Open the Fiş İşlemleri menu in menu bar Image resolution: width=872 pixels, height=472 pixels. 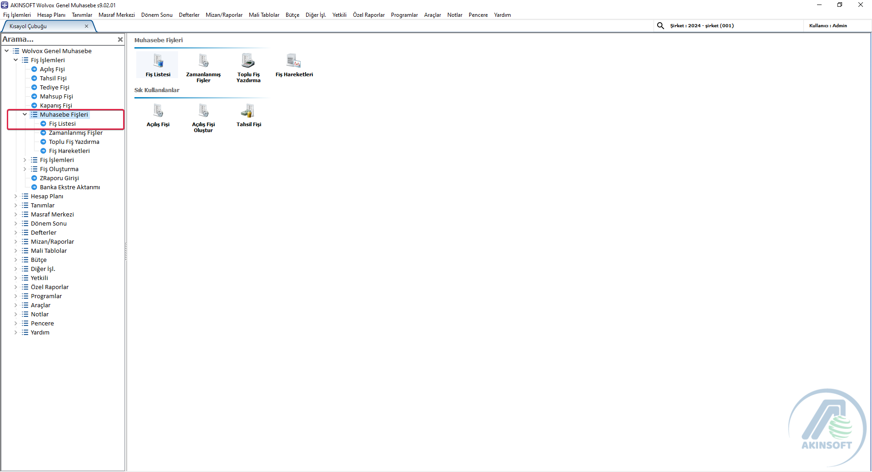(17, 15)
